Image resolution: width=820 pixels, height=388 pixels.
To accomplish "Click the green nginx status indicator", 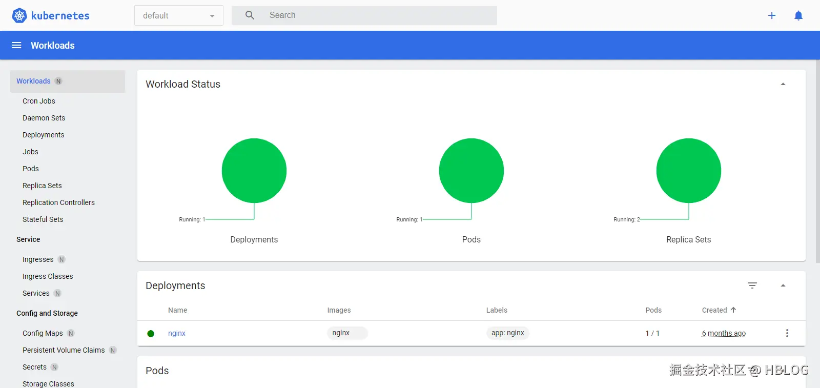I will click(x=151, y=334).
